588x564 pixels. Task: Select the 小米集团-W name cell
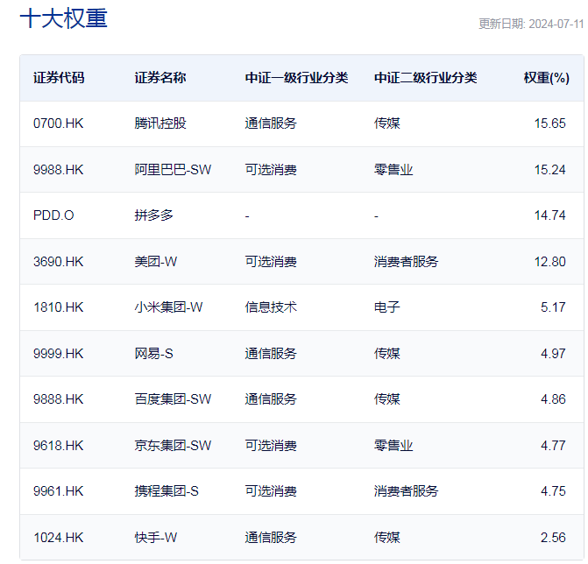(x=168, y=307)
